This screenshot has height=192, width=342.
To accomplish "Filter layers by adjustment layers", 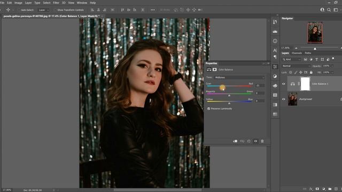I will coord(311,59).
